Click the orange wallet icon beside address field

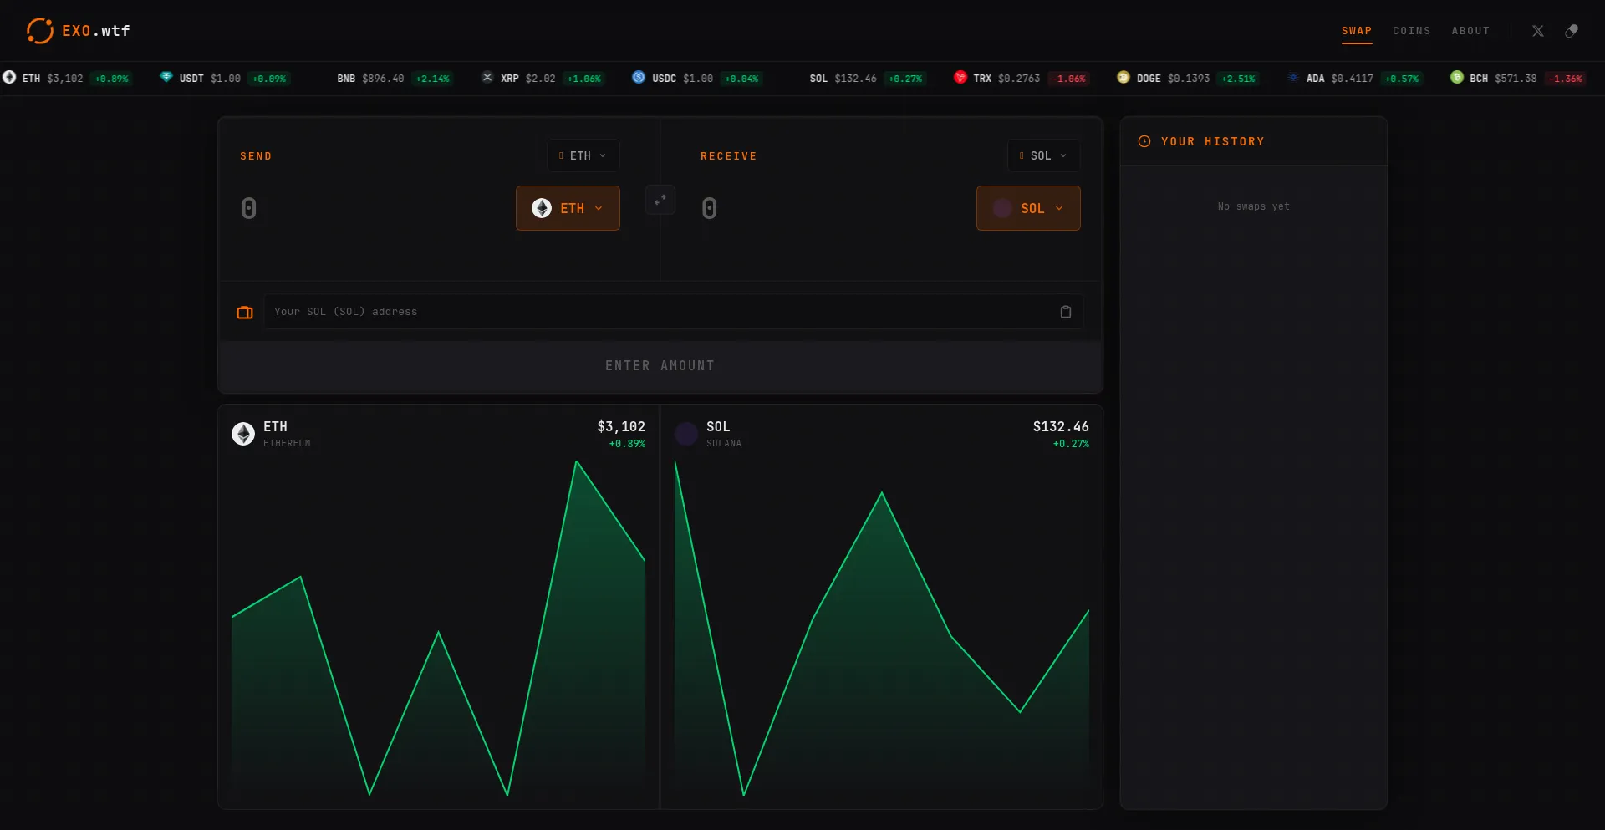(245, 313)
